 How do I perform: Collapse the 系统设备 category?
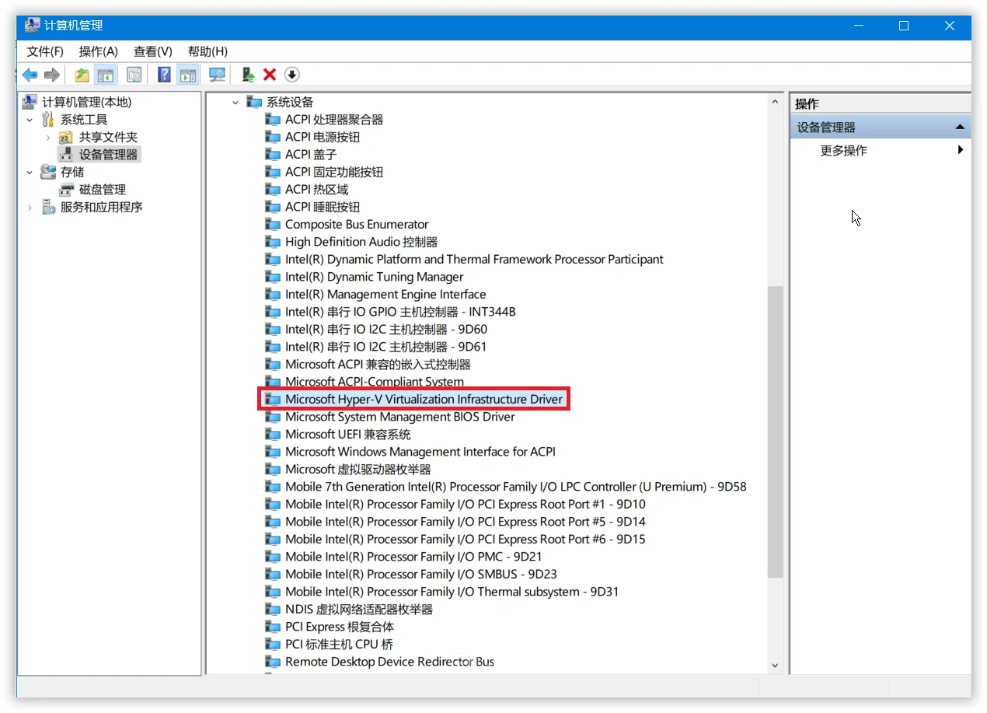(x=235, y=103)
